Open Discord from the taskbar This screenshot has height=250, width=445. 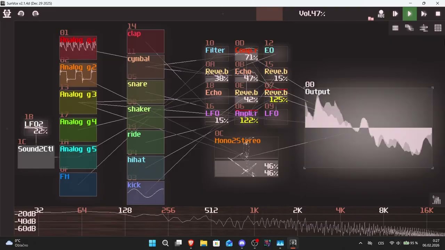pyautogui.click(x=242, y=243)
